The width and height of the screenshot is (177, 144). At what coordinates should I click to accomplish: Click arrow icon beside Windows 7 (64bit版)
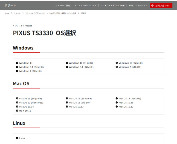point(116,67)
